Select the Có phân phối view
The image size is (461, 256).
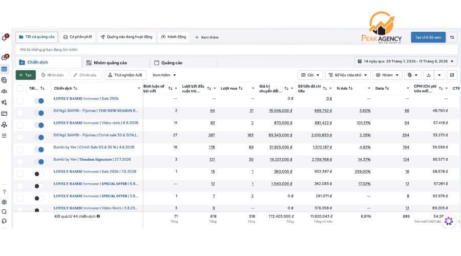[78, 37]
